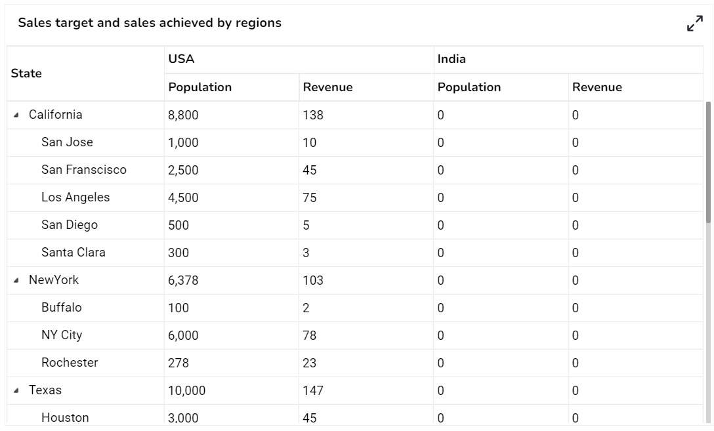Click India Population column header
The height and width of the screenshot is (431, 714).
(x=469, y=87)
